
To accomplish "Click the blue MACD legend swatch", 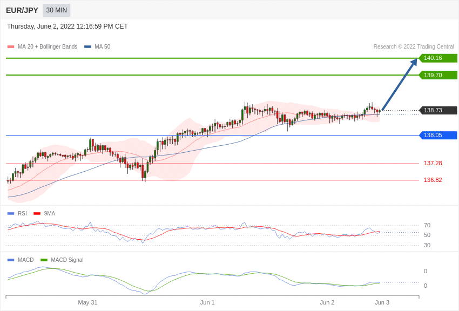I will (11, 260).
